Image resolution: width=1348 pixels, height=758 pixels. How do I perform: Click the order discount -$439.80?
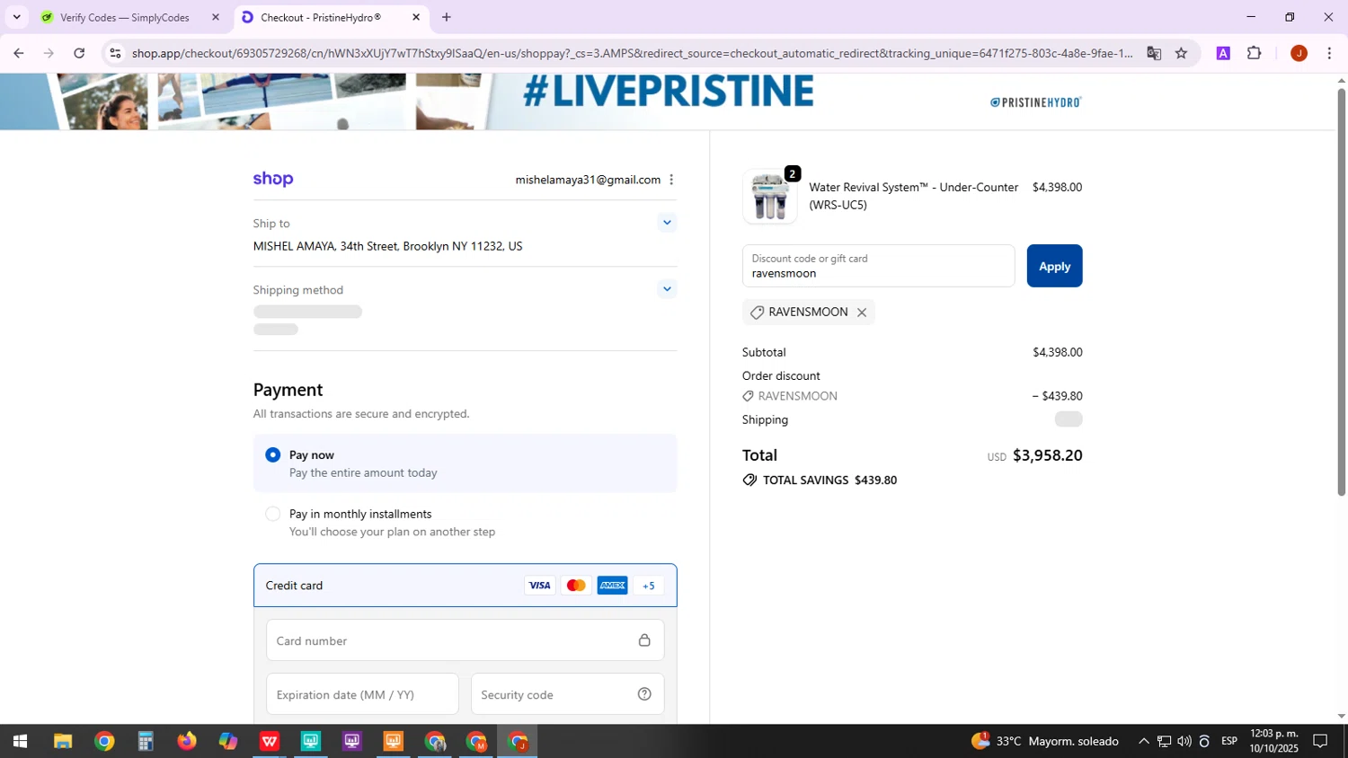(x=1057, y=396)
